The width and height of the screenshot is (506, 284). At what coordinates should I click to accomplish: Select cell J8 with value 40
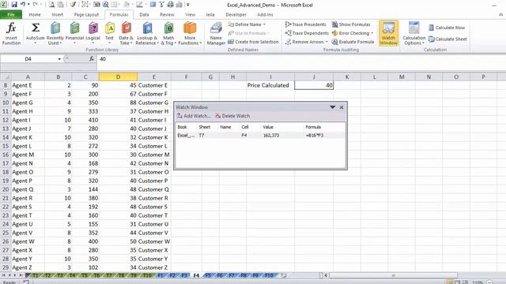[x=314, y=85]
